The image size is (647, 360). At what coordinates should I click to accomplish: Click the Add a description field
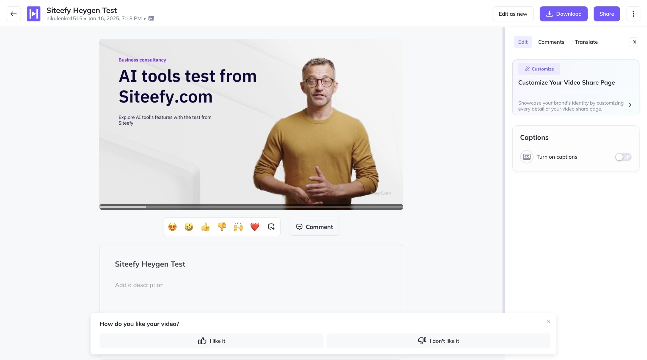139,285
